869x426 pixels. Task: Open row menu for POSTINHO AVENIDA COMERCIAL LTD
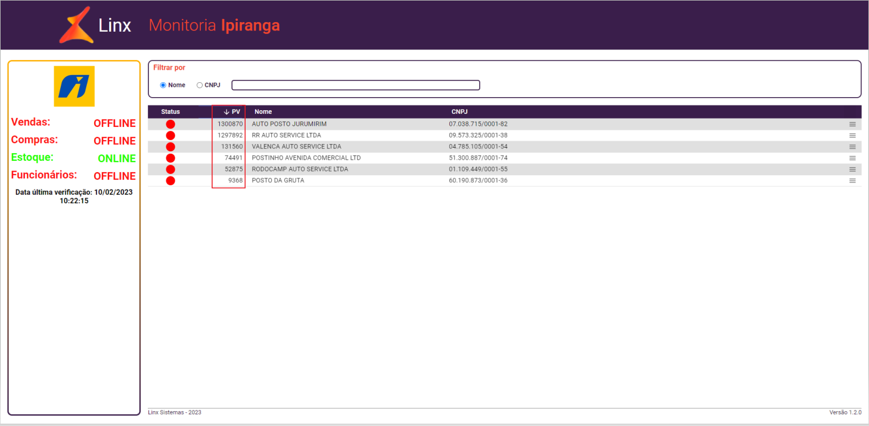click(852, 158)
